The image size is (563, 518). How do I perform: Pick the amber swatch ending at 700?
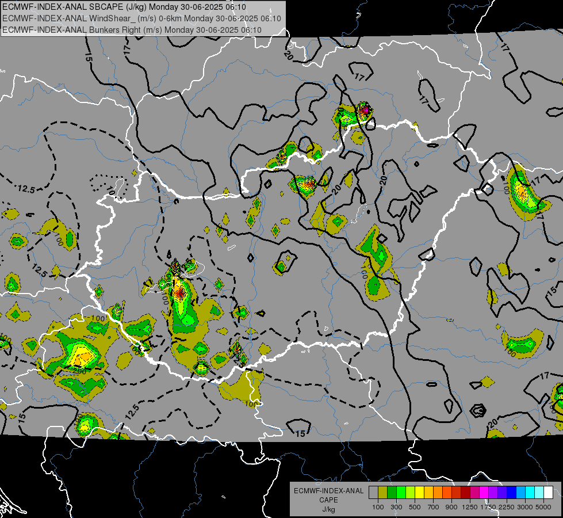pyautogui.click(x=428, y=492)
